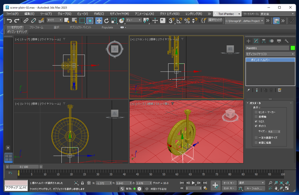
Task: Jump to the start frame
Action: 182,183
